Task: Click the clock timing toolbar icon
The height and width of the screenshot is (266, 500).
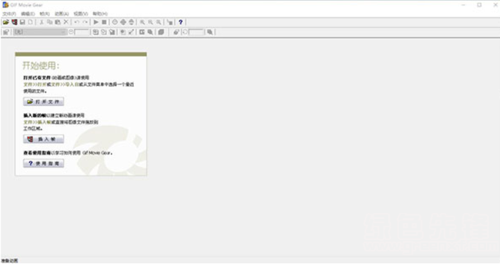Action: [x=115, y=22]
